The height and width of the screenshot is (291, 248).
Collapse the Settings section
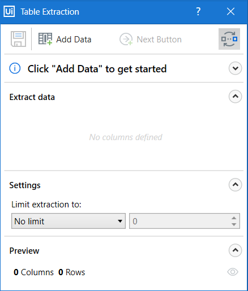coord(235,185)
